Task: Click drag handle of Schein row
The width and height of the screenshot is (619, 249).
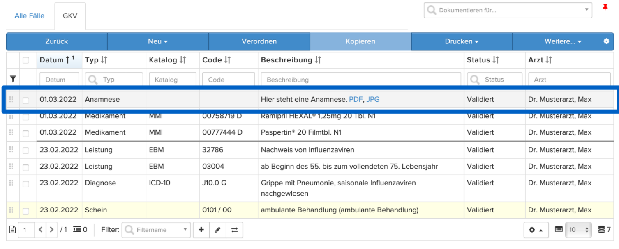Action: click(12, 210)
